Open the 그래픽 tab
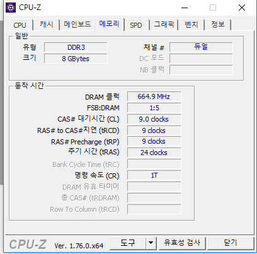Screen dimensions: 257x254 (x=164, y=25)
